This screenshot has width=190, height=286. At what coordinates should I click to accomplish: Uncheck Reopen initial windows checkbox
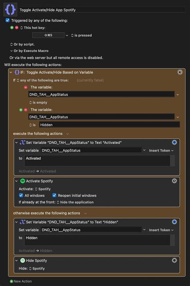click(54, 195)
